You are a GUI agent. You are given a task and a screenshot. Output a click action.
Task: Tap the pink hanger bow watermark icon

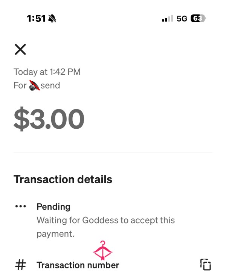point(103,250)
